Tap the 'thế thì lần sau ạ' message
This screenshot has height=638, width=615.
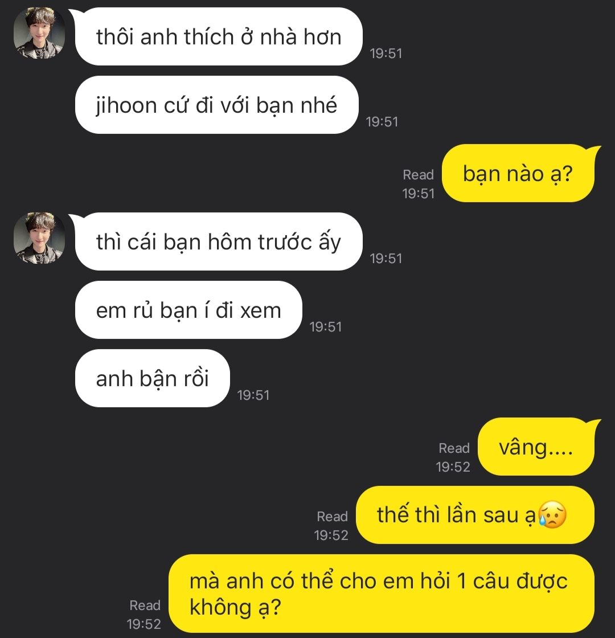(x=475, y=515)
